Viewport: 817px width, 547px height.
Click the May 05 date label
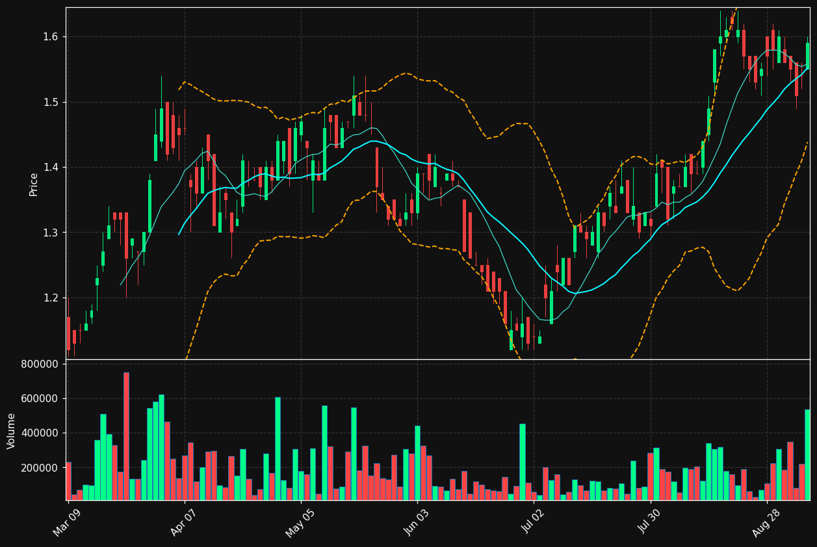point(300,522)
